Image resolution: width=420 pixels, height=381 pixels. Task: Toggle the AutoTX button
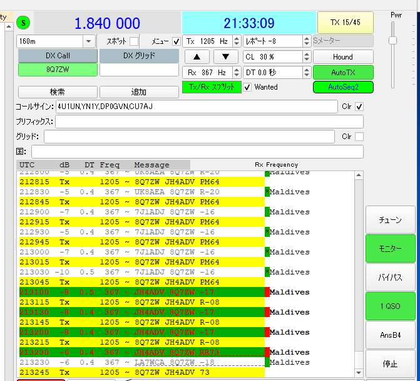click(x=343, y=73)
